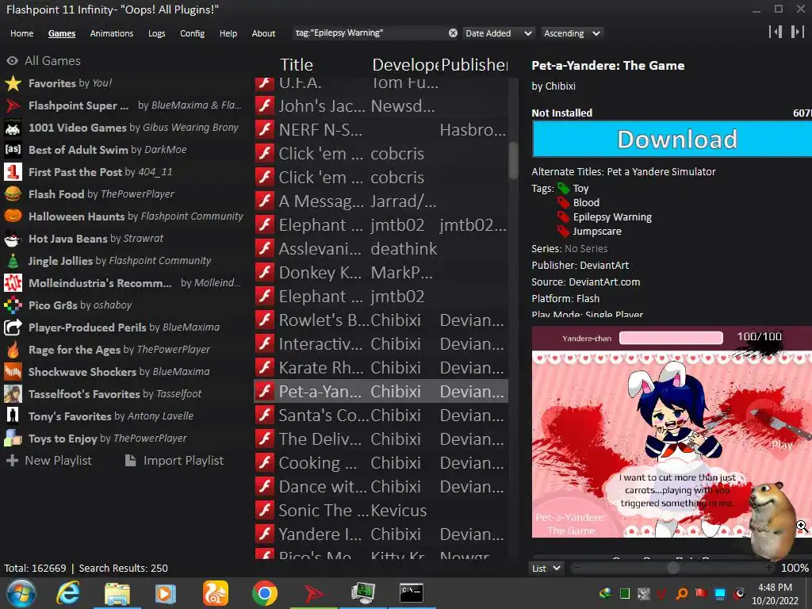812x609 pixels.
Task: Sort by the Publisher column header
Action: pyautogui.click(x=474, y=65)
